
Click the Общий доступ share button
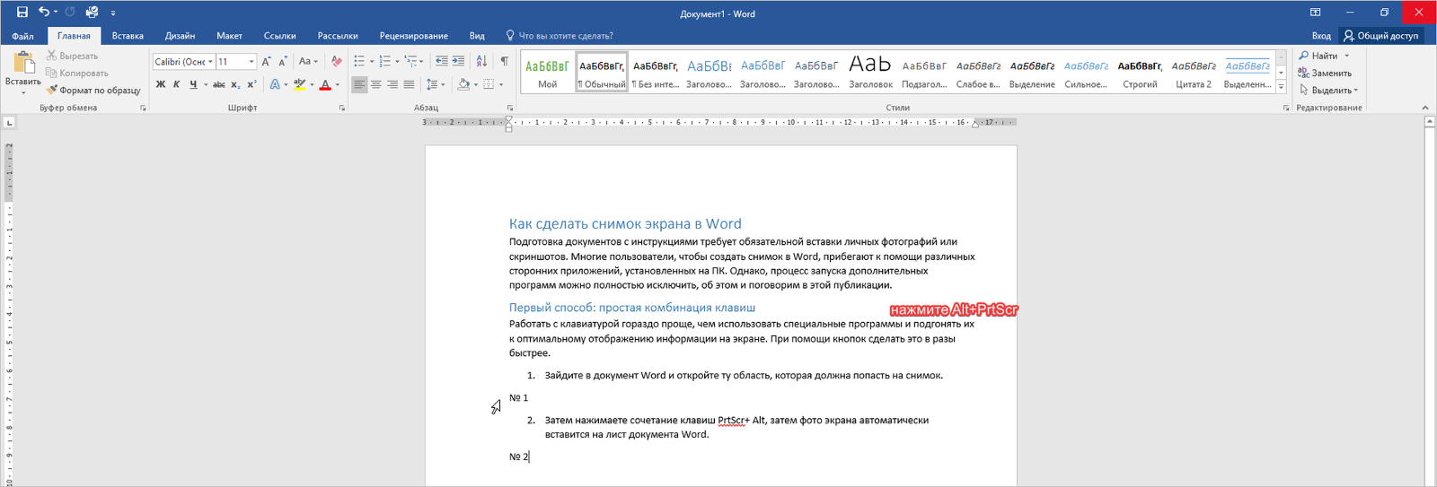(x=1380, y=36)
